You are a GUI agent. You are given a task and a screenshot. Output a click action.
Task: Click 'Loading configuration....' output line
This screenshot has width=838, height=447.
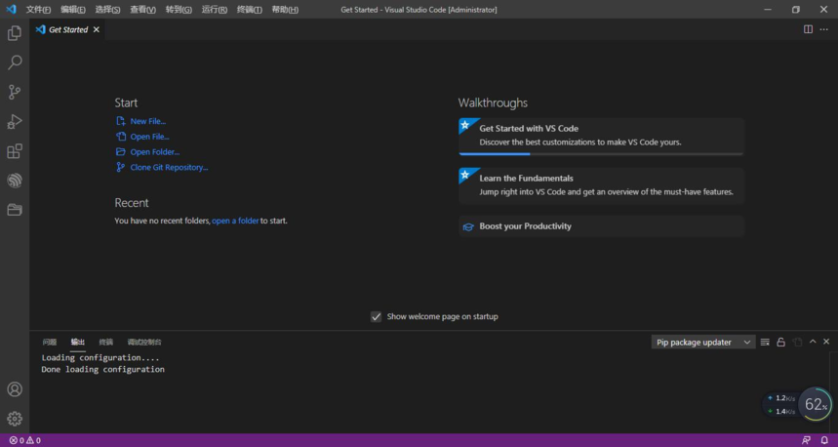point(100,358)
